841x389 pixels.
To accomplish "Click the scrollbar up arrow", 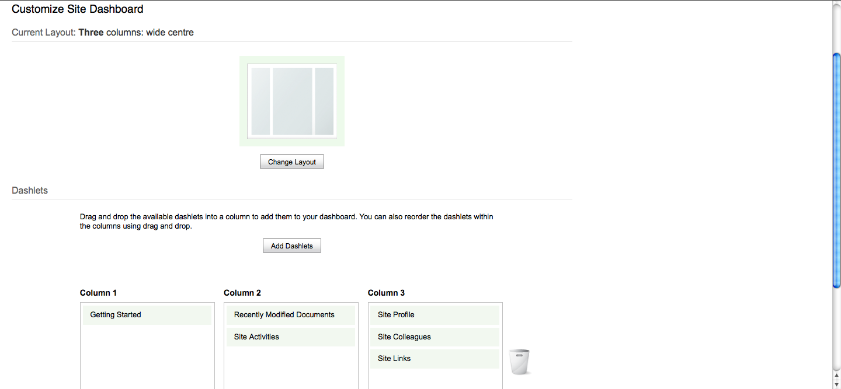I will (836, 375).
